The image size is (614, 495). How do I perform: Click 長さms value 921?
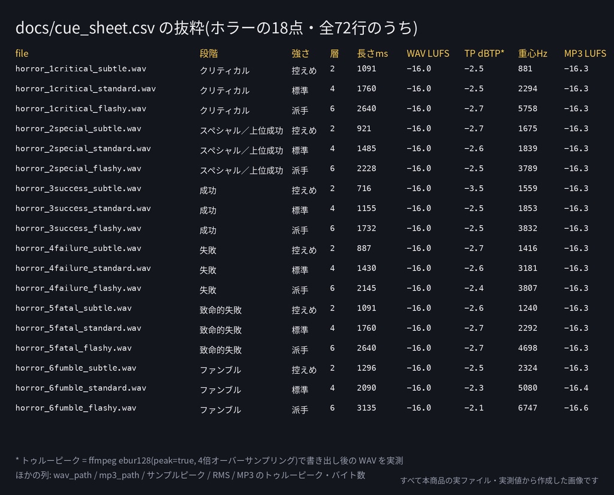pos(364,128)
